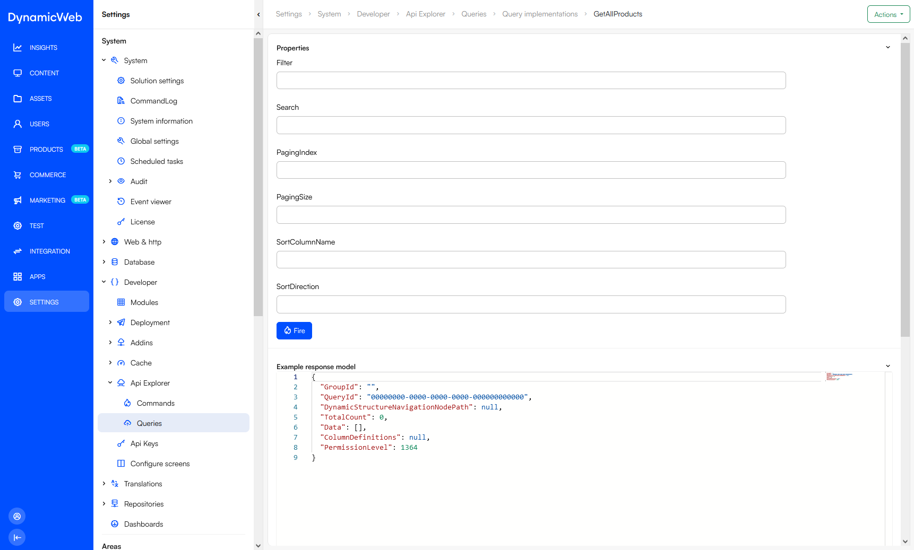Navigate to Queries breadcrumb

[x=474, y=14]
